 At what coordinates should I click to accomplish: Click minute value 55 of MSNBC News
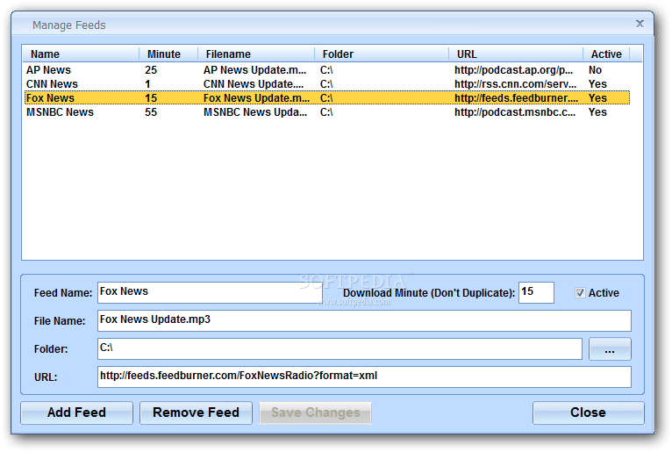click(x=151, y=112)
